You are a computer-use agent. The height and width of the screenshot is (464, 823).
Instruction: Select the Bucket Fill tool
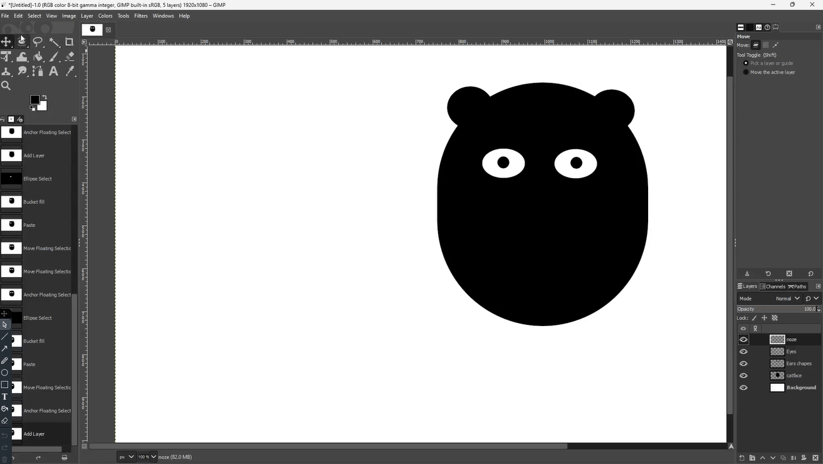tap(38, 56)
